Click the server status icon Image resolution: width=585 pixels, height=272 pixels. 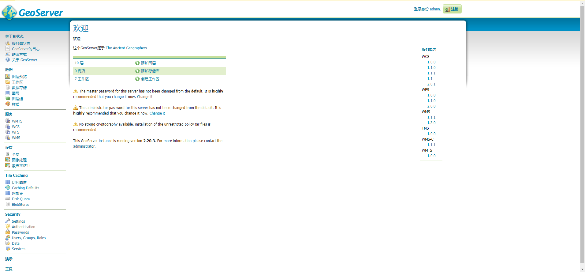8,43
